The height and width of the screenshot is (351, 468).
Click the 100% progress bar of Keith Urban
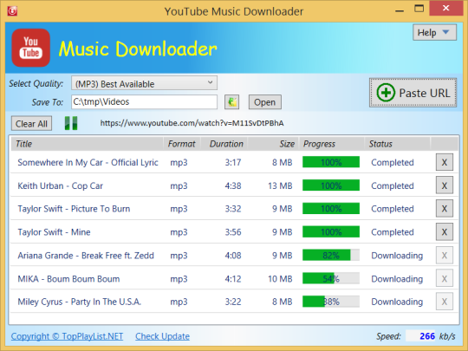tap(331, 185)
